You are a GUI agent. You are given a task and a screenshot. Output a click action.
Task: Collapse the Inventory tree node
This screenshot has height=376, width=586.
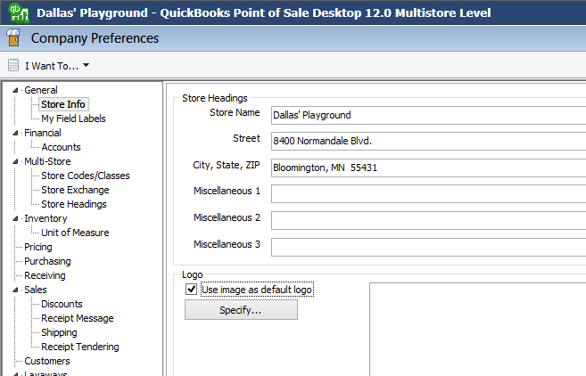[15, 219]
